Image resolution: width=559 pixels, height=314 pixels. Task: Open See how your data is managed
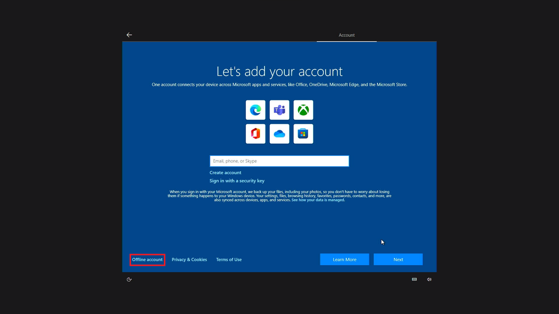click(x=318, y=200)
